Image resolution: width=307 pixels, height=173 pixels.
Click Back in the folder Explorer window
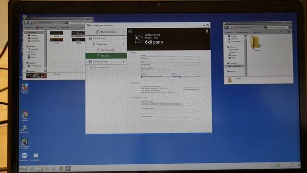[x=226, y=27]
